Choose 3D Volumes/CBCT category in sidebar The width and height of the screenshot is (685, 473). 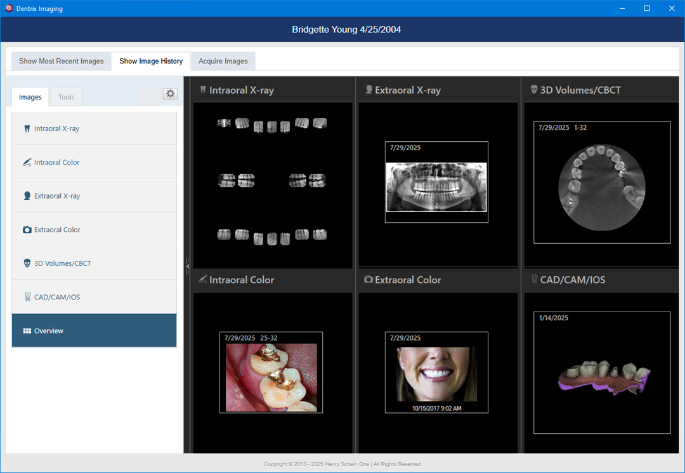[95, 263]
